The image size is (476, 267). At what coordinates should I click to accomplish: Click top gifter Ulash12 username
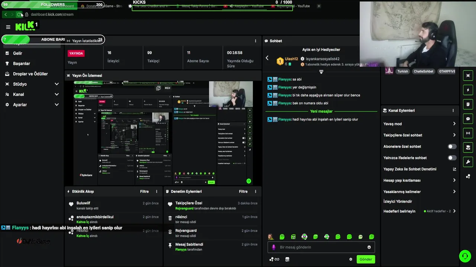pyautogui.click(x=292, y=59)
